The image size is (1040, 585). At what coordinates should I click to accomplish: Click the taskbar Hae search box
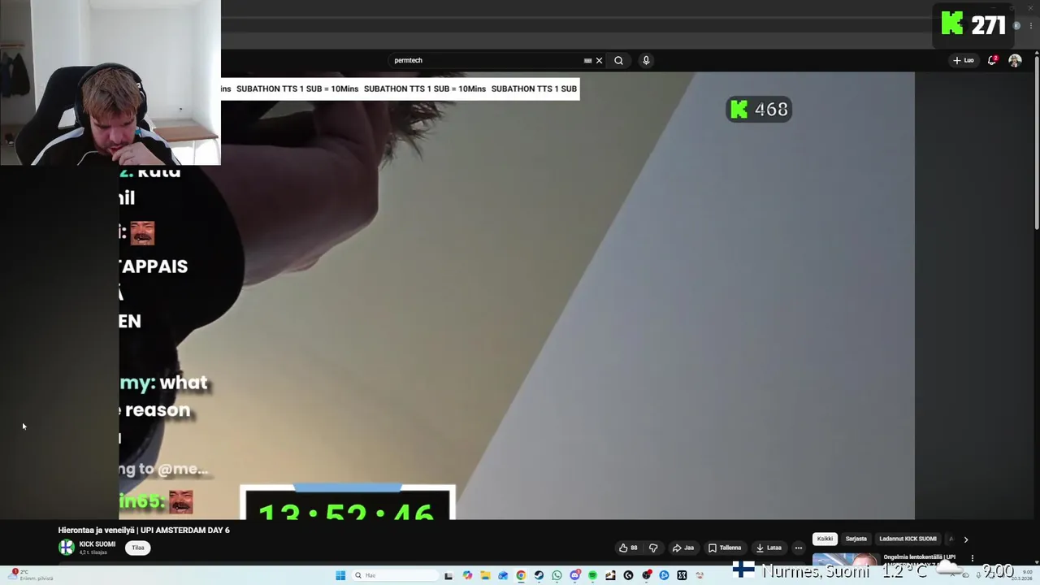pyautogui.click(x=394, y=575)
